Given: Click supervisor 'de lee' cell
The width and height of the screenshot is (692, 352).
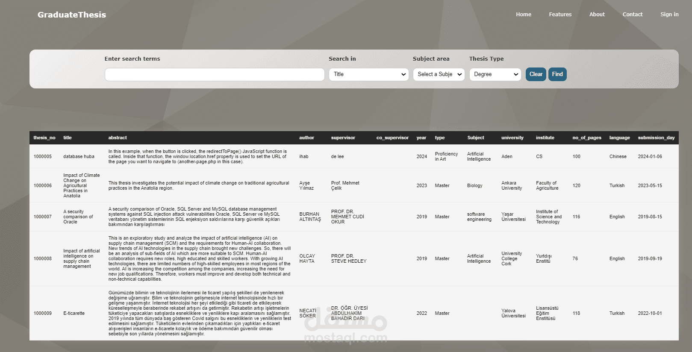Looking at the screenshot, I should click(x=337, y=156).
